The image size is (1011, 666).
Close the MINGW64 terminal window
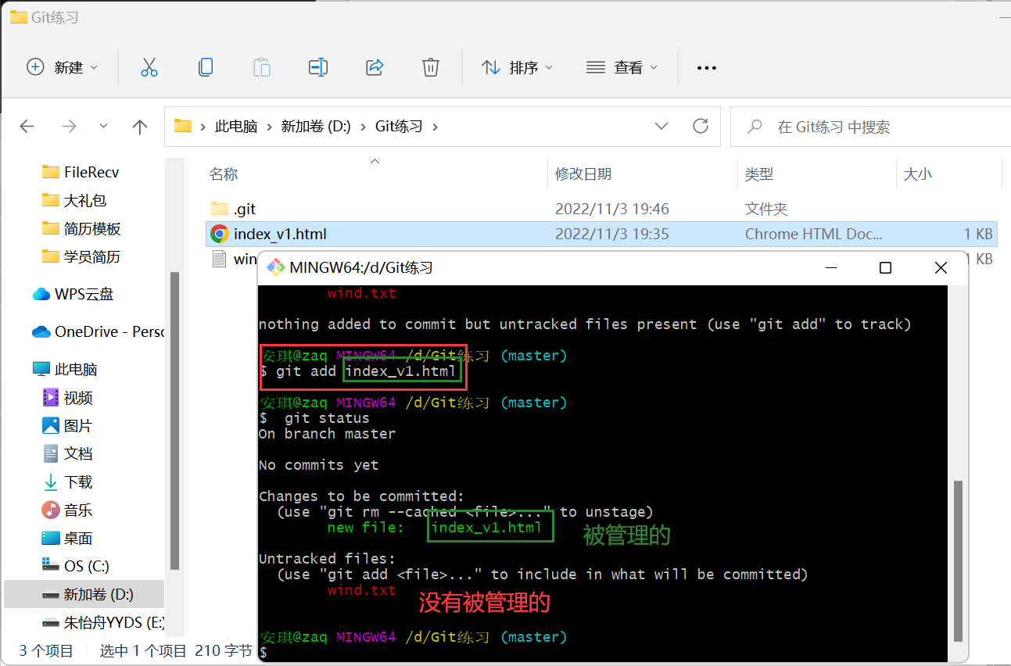[x=941, y=268]
